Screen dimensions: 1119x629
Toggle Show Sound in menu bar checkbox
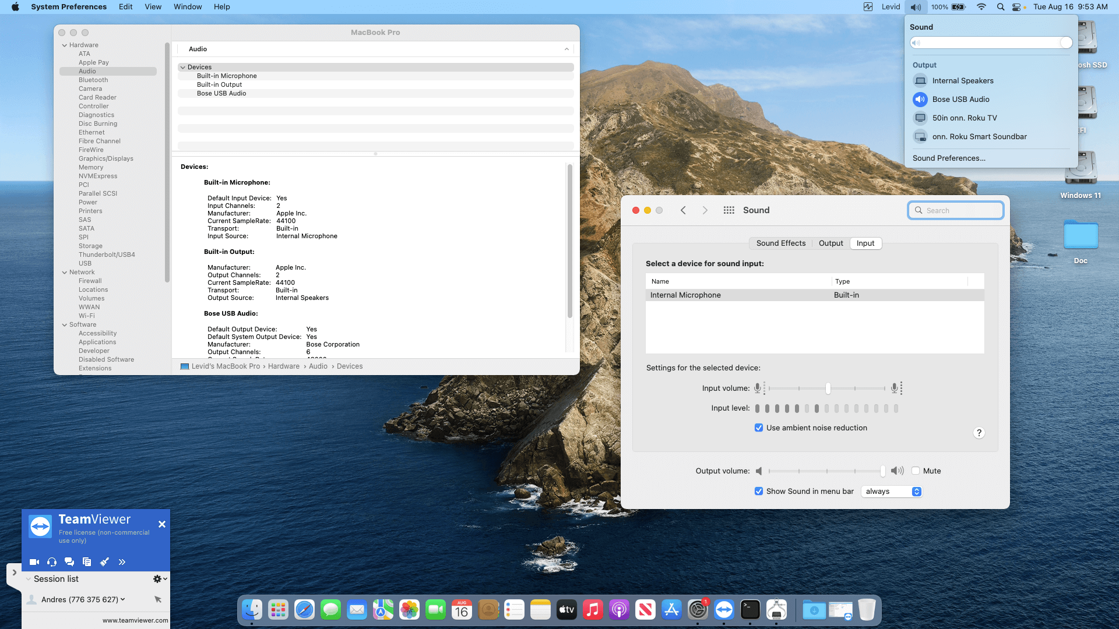pyautogui.click(x=759, y=492)
